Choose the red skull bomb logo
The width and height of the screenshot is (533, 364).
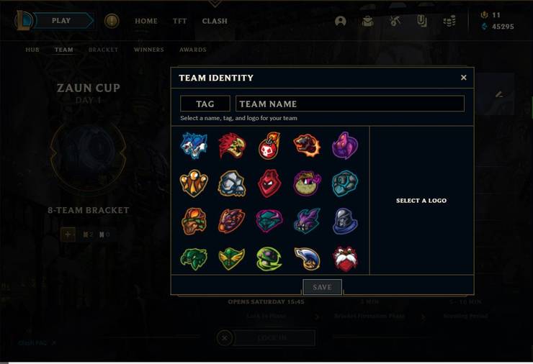pos(269,145)
